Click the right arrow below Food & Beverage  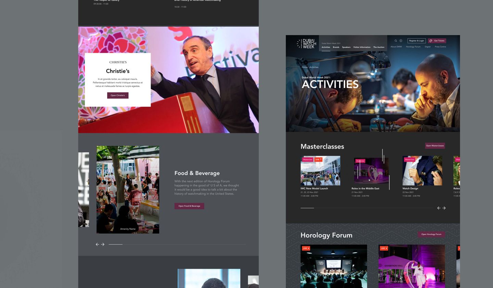[x=103, y=244]
